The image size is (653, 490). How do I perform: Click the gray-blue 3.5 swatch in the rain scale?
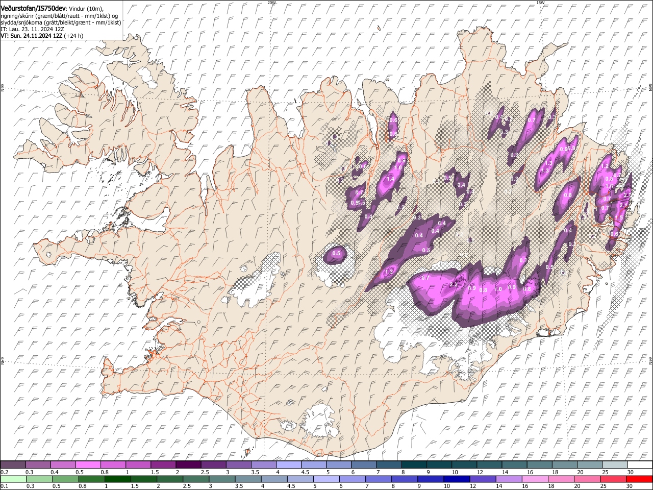click(x=248, y=479)
